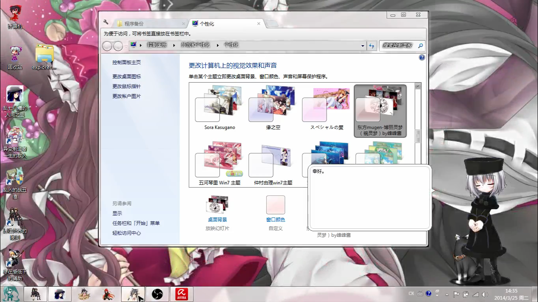Open the explorer folder desktop icon

(45, 57)
